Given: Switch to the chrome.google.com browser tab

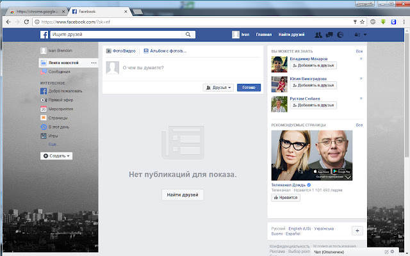Looking at the screenshot, I should click(38, 12).
